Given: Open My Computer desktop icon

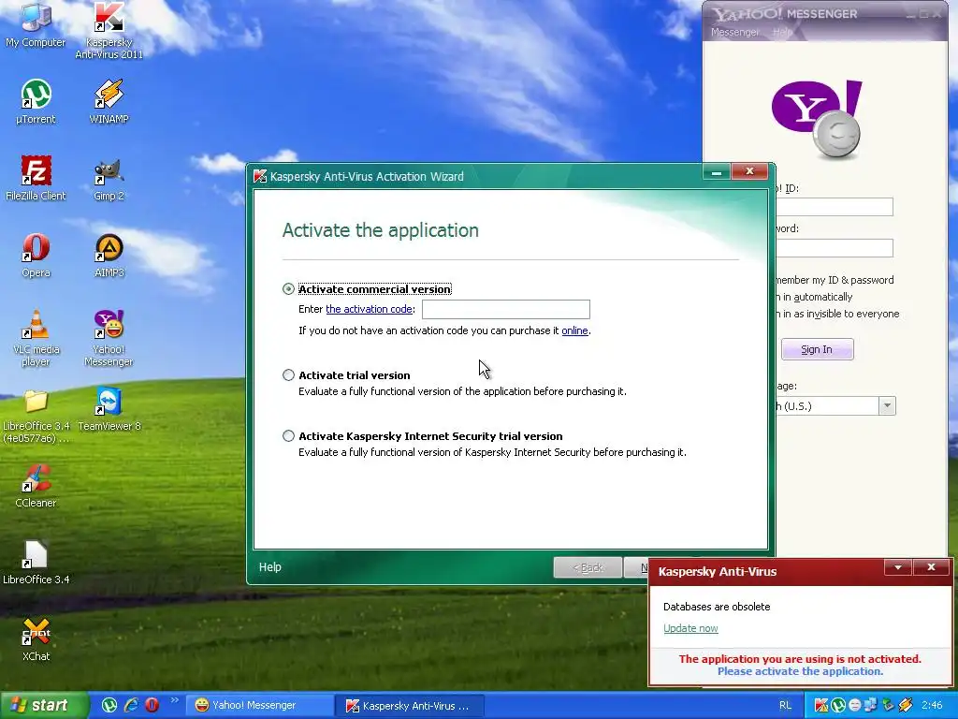Looking at the screenshot, I should [36, 24].
